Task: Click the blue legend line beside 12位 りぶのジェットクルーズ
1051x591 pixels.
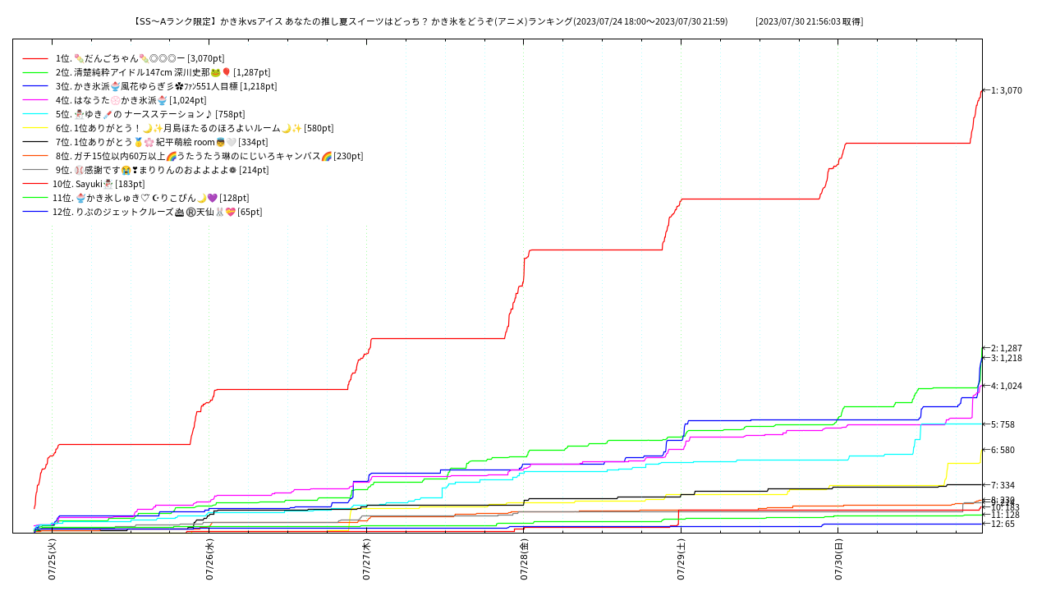Action: pos(35,212)
